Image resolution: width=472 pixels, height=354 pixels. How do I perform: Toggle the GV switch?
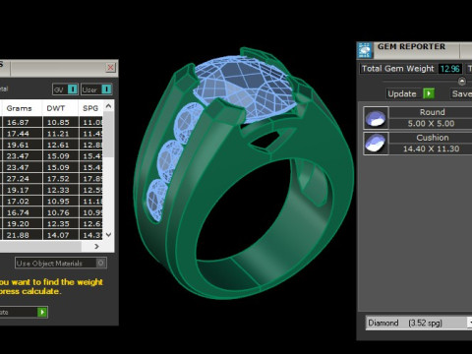tap(65, 89)
